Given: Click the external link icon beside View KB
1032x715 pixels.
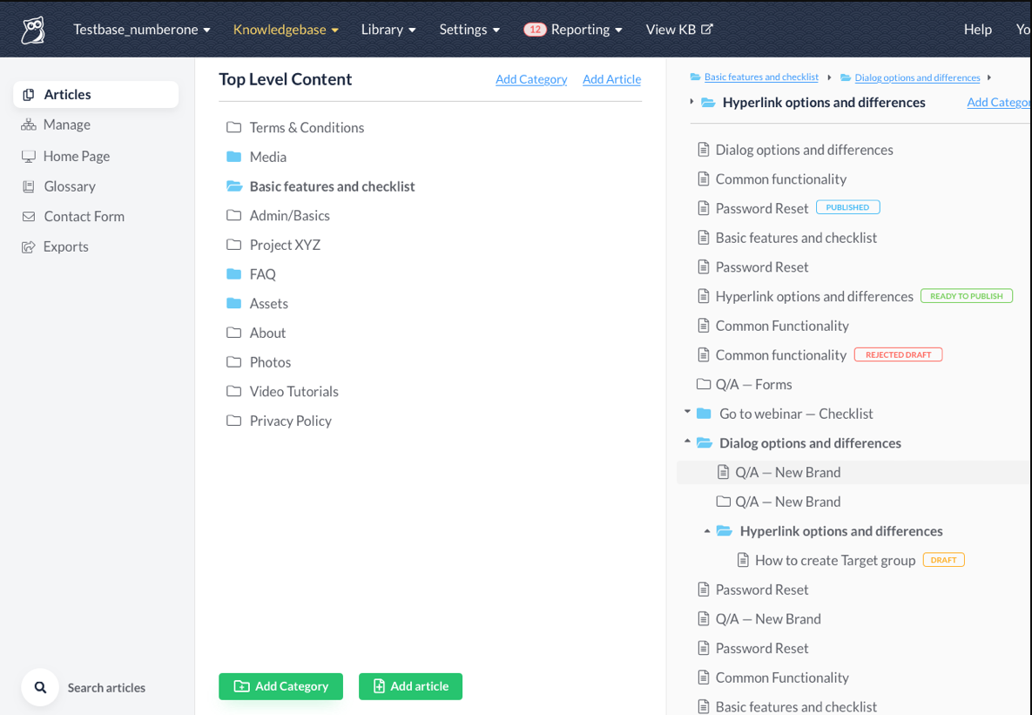Looking at the screenshot, I should pos(707,29).
